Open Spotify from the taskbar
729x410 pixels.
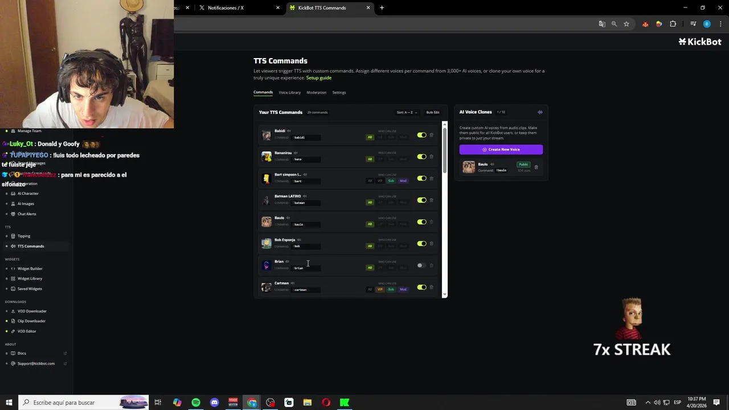click(x=196, y=403)
